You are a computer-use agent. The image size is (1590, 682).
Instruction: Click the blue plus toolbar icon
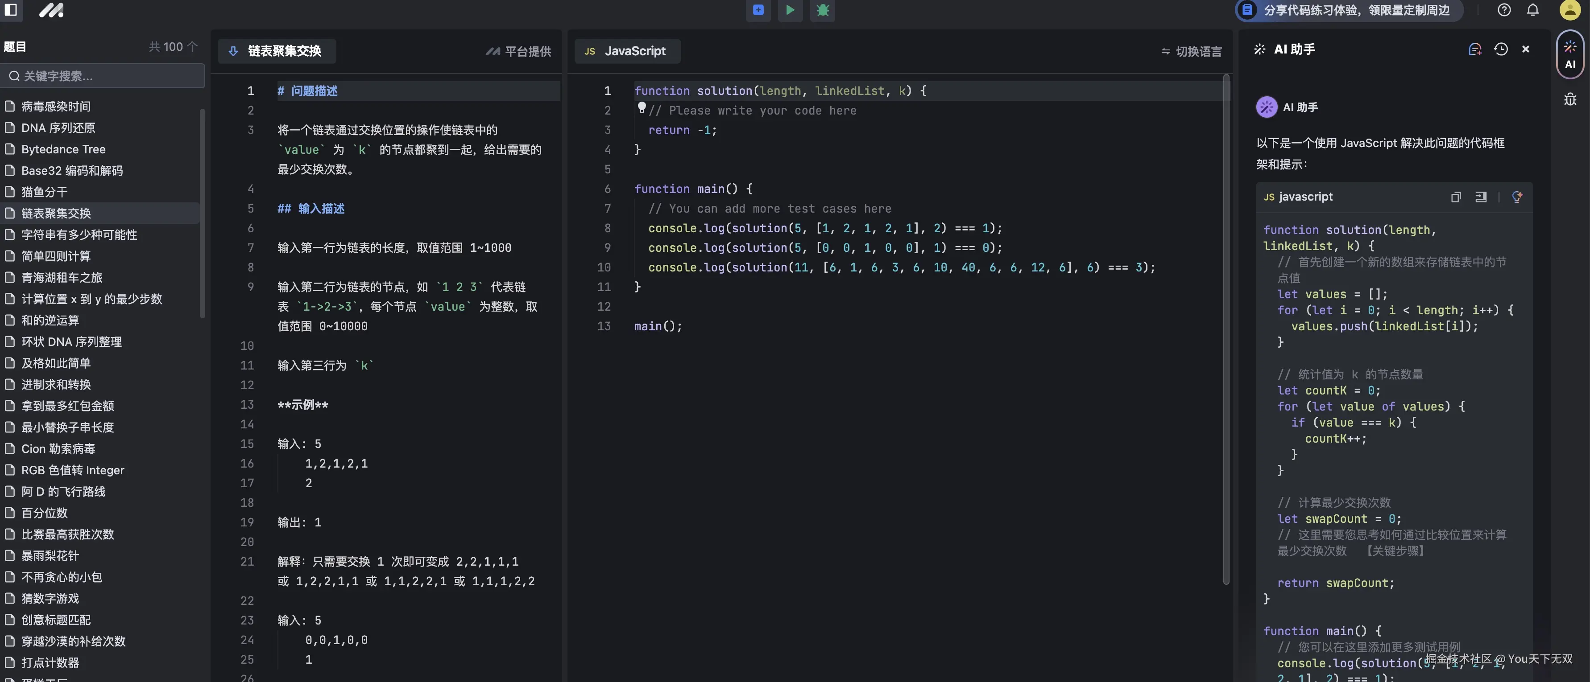point(758,10)
